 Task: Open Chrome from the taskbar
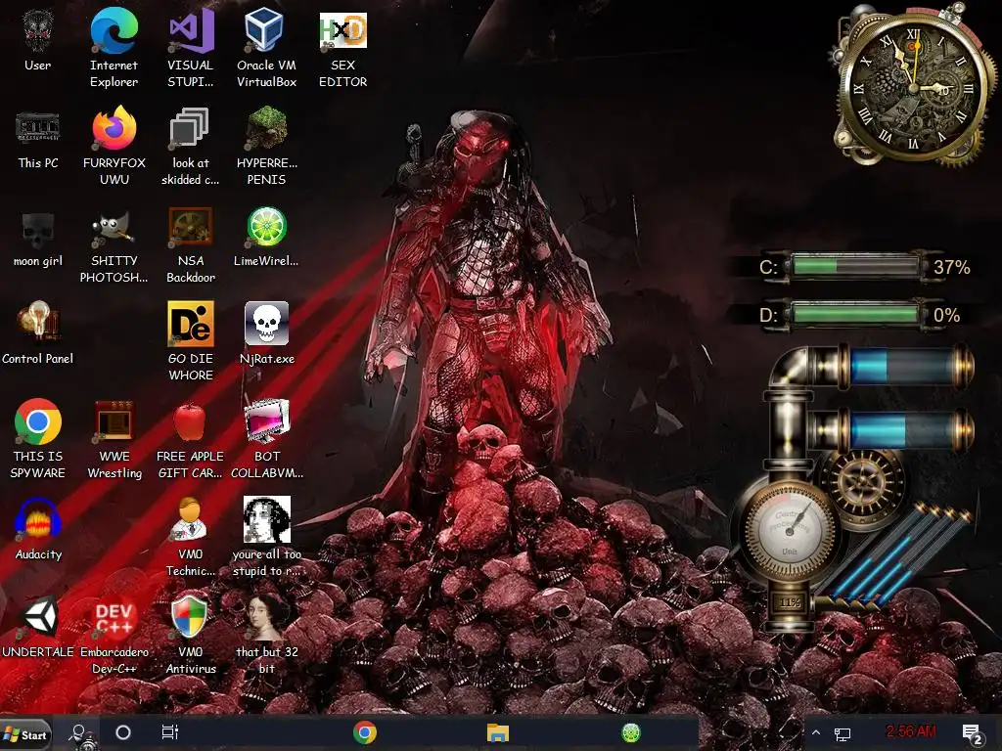[365, 732]
